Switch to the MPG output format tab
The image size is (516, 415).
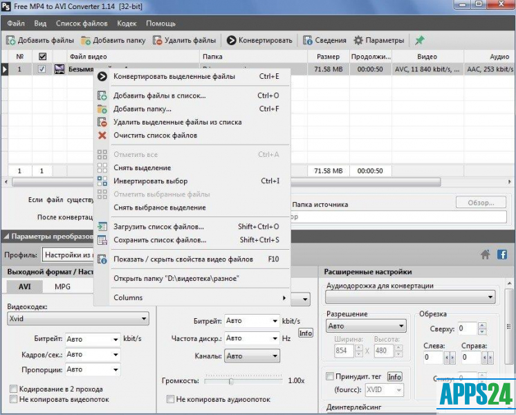63,286
